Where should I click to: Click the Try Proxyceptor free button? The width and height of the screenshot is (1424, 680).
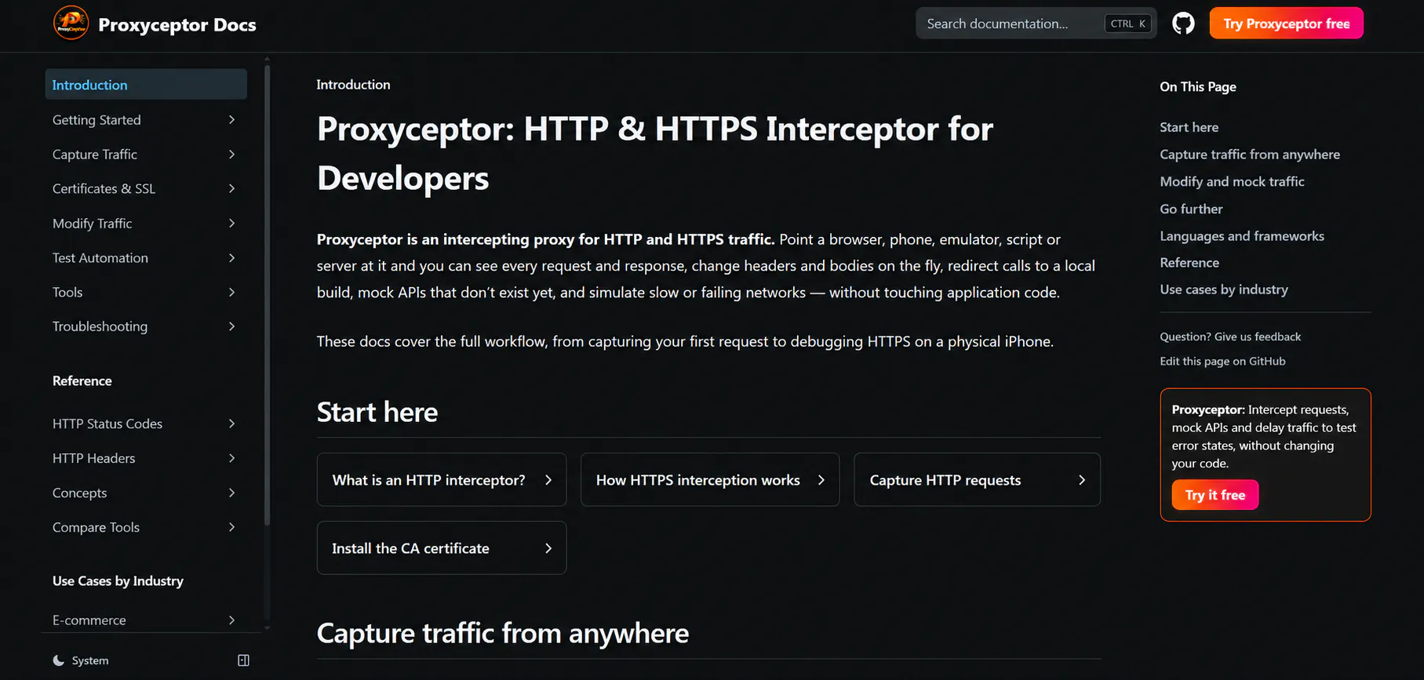tap(1286, 24)
